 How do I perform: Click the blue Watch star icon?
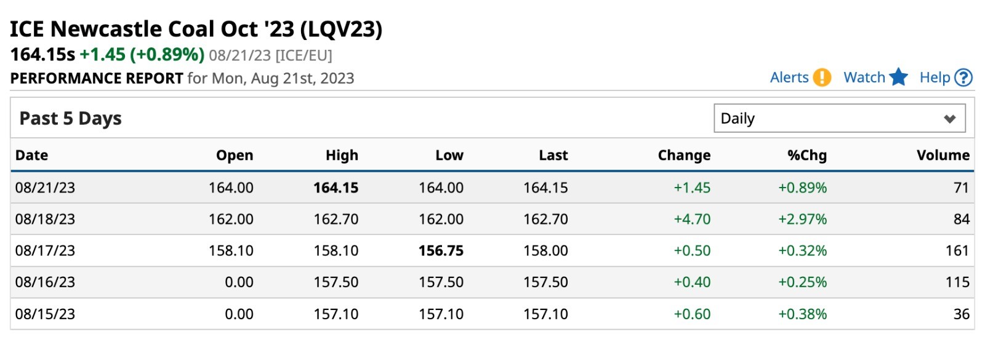pyautogui.click(x=899, y=78)
